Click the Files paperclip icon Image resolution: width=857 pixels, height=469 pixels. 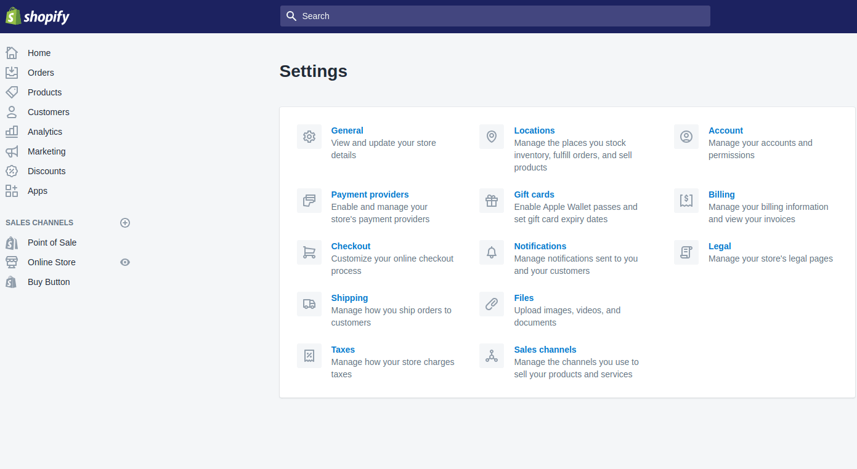click(x=492, y=304)
